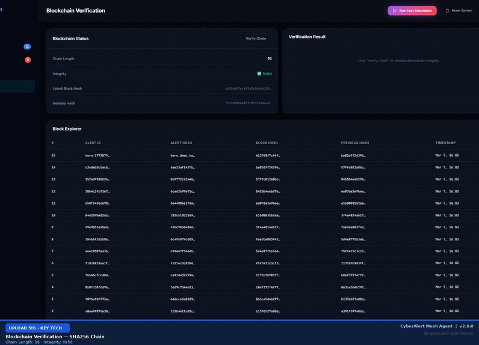Click the timestamp in block 15 row
479x345 pixels.
coord(447,155)
